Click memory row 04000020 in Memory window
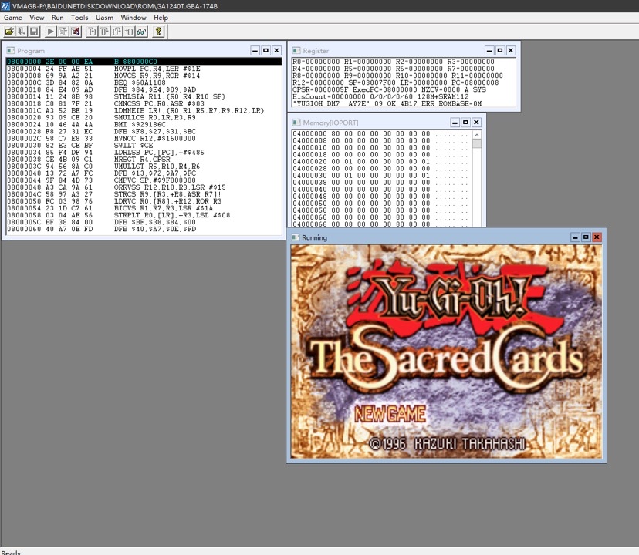Image resolution: width=639 pixels, height=555 pixels. pos(380,161)
